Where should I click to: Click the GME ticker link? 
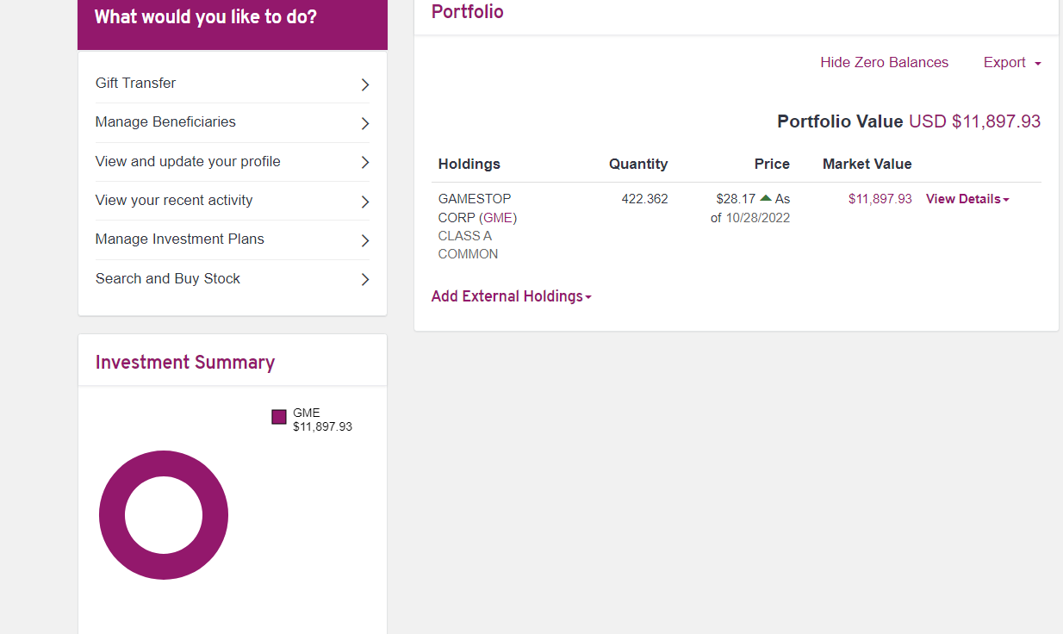coord(500,217)
